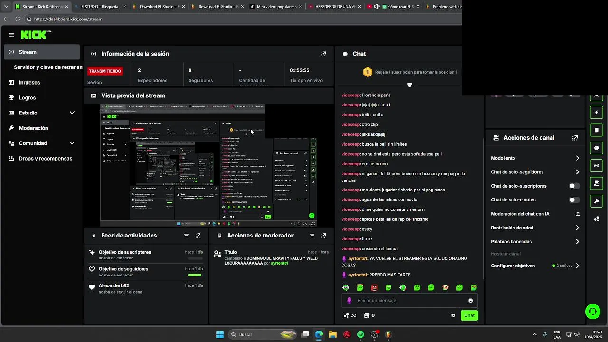Click Regala 1 suscripción banner

click(410, 72)
